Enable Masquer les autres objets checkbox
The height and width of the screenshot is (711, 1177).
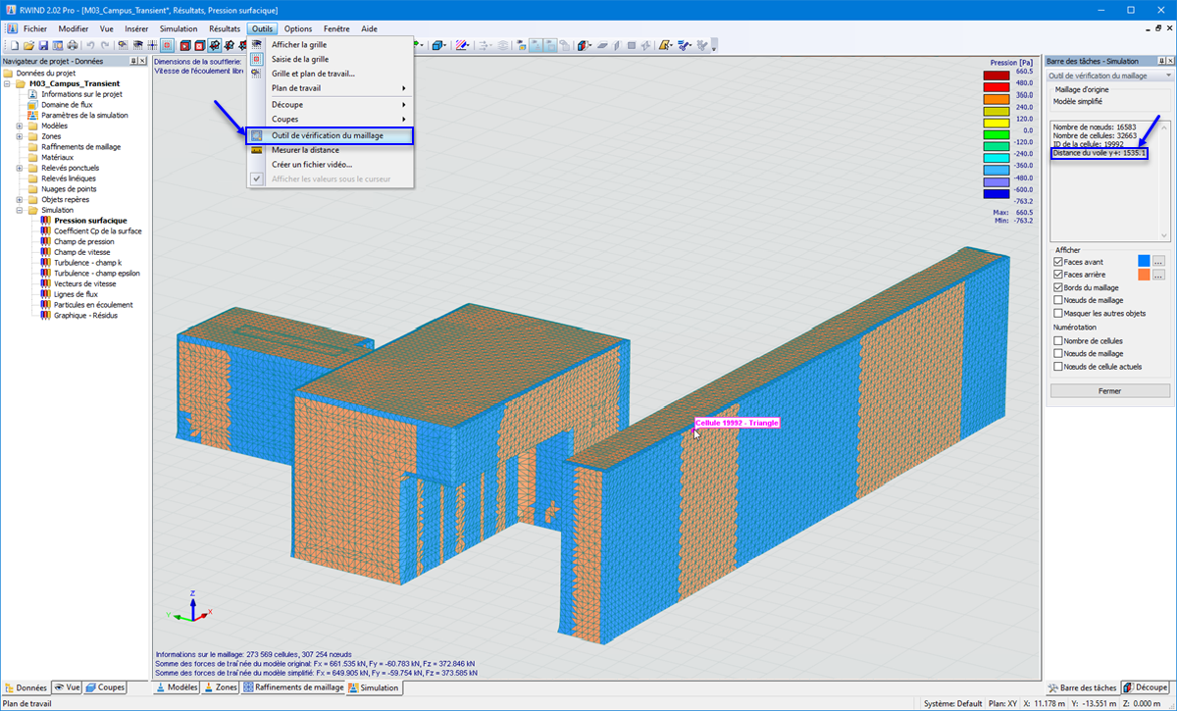pyautogui.click(x=1058, y=314)
